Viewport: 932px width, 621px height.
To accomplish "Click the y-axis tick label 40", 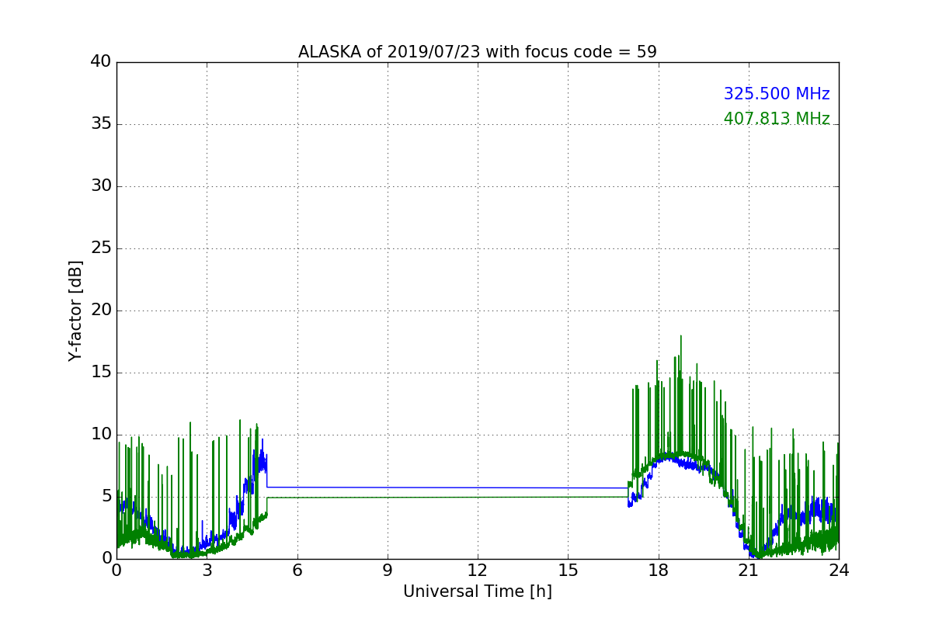I will [101, 62].
